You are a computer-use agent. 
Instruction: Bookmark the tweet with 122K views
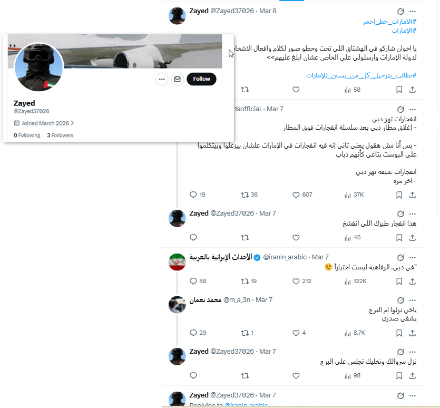coord(399,281)
